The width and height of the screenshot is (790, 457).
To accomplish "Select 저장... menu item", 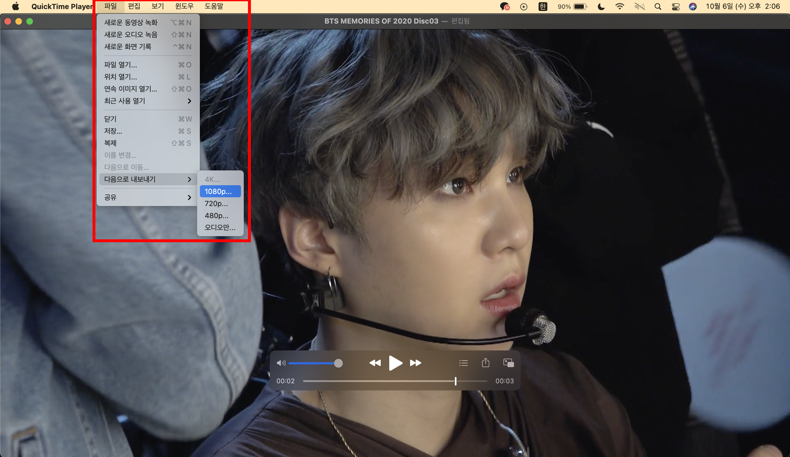I will pyautogui.click(x=148, y=131).
